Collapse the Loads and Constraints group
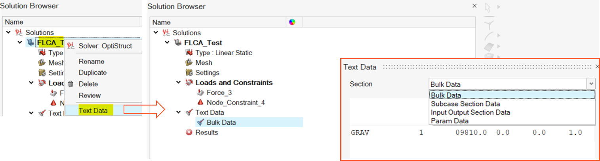The image size is (600, 161). coord(179,82)
